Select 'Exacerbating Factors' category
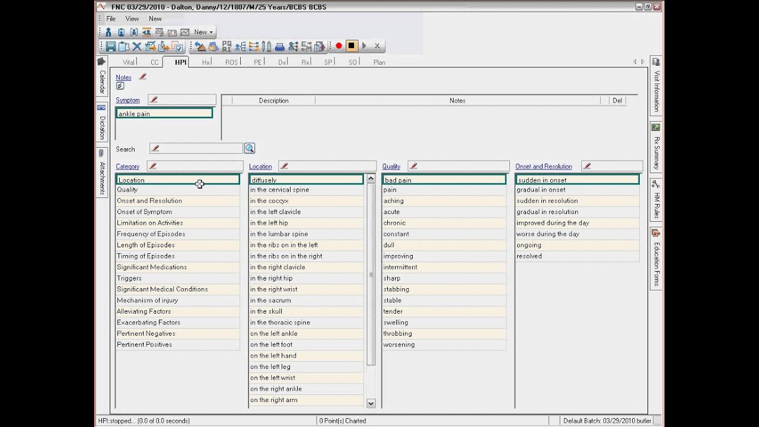The height and width of the screenshot is (427, 759). point(178,322)
